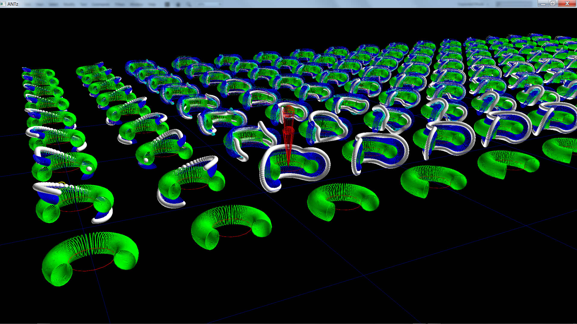Click the ANTz application icon in title bar
577x324 pixels.
pyautogui.click(x=3, y=4)
